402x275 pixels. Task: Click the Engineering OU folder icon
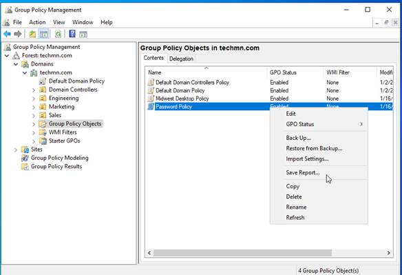(43, 98)
